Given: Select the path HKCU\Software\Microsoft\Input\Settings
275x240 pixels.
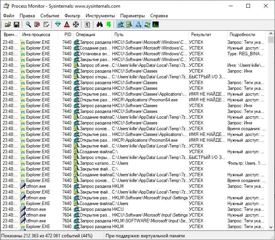Looking at the screenshot, I should 150,215.
